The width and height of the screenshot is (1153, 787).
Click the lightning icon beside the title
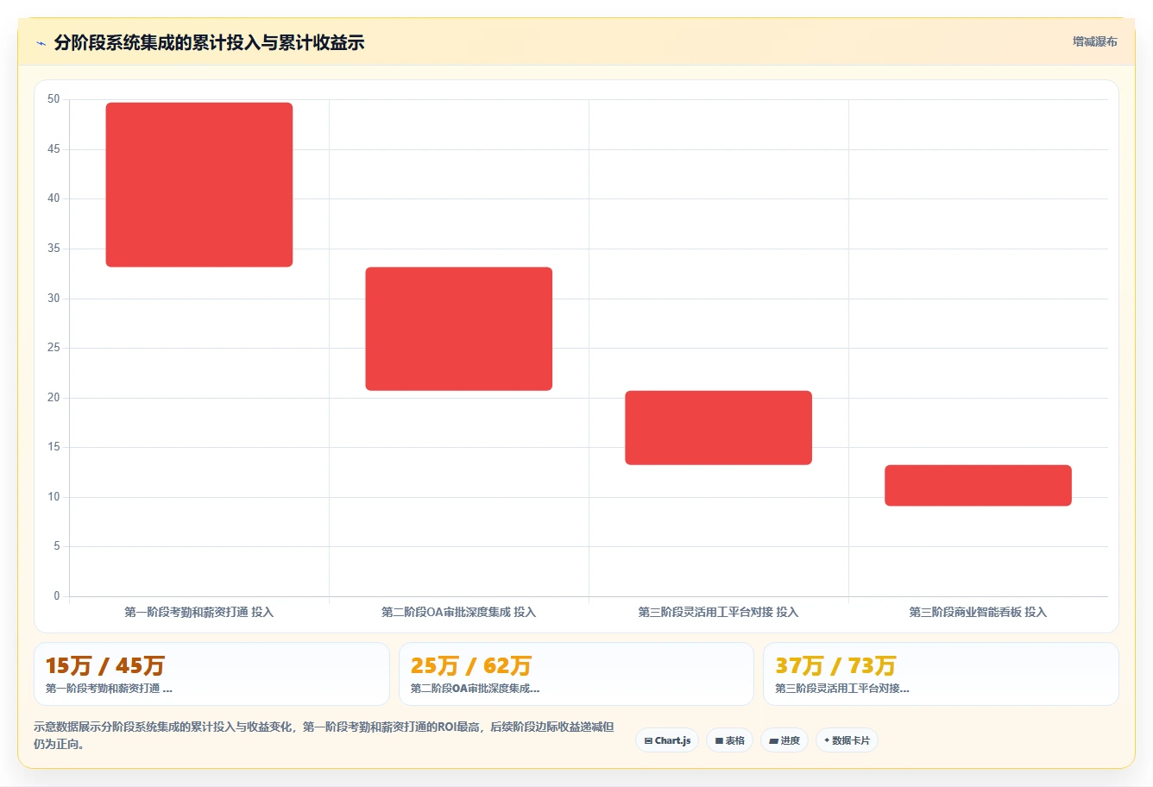coord(41,43)
